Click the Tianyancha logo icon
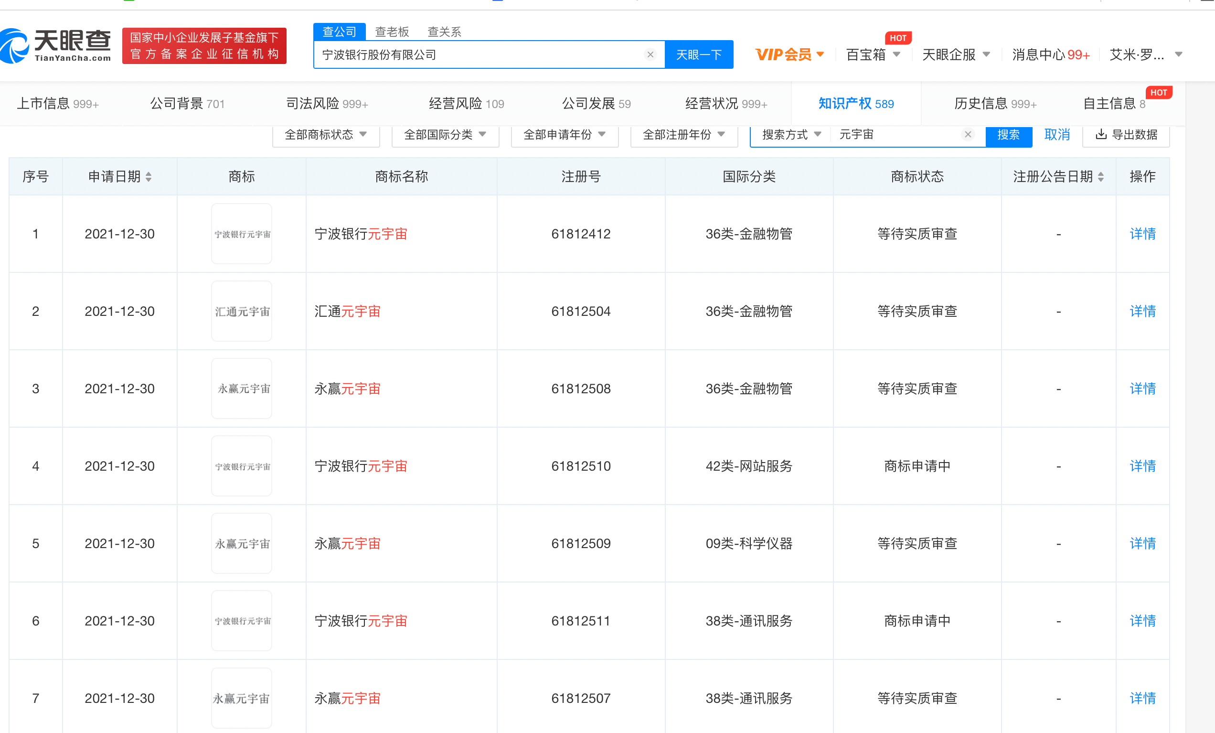Image resolution: width=1215 pixels, height=733 pixels. pyautogui.click(x=15, y=45)
